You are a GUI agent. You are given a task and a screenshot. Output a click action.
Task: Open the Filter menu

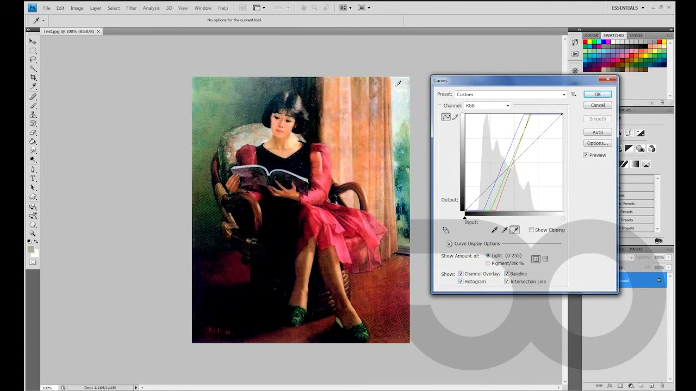(131, 8)
